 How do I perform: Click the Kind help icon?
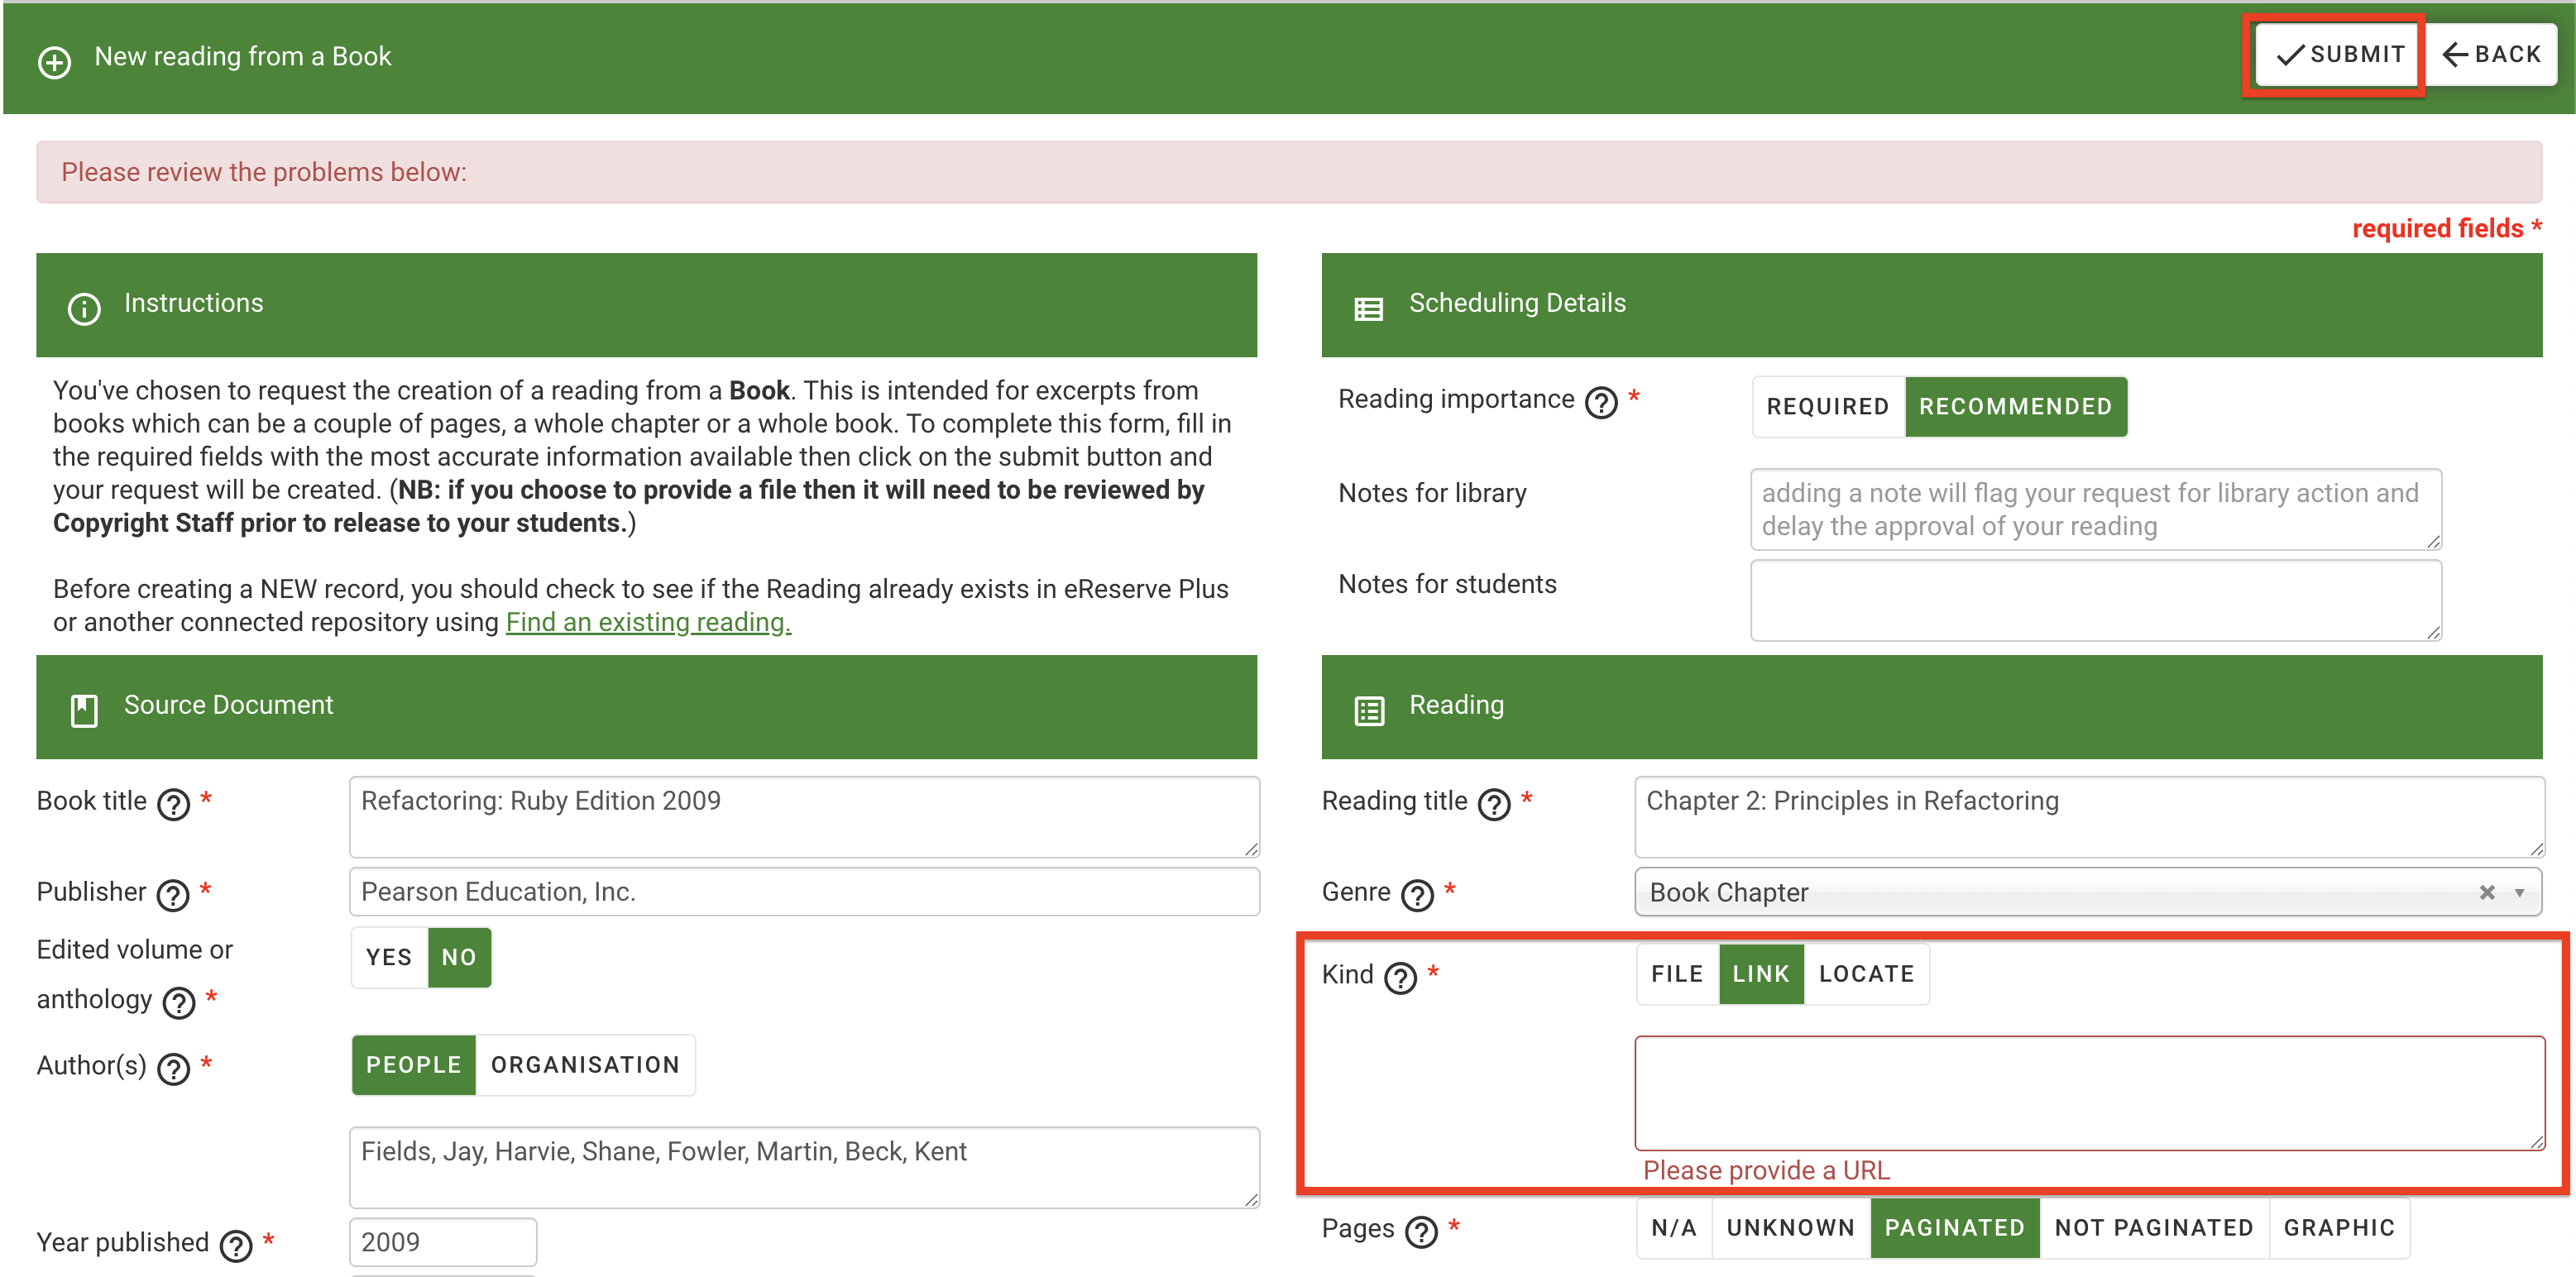[x=1401, y=977]
